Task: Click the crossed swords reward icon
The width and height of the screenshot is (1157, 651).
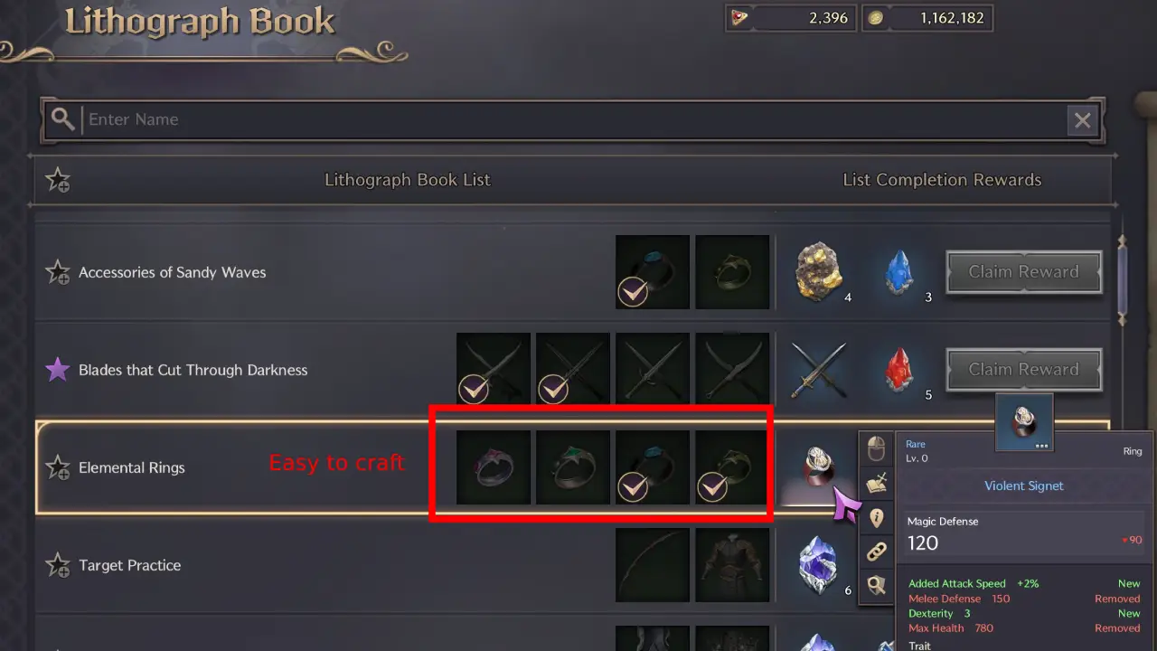Action: coord(818,370)
